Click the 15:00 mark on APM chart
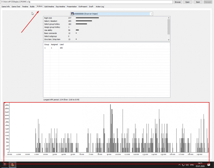Image resolution: width=214 pixels, height=168 pixels. (163, 154)
